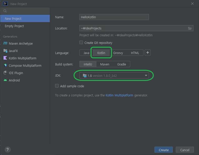Click the Kotlin Multiplatform generator icon
199x155 pixels.
click(x=5, y=58)
